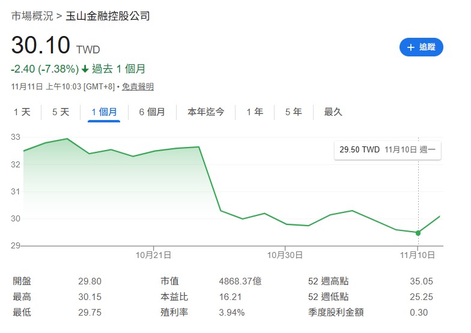The width and height of the screenshot is (471, 333).
Task: Click the -2.40 (-7.38%) change text
Action: pyautogui.click(x=45, y=69)
